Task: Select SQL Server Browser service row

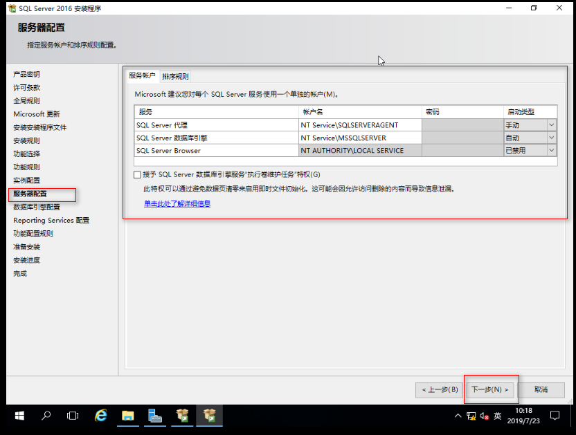Action: [x=217, y=151]
